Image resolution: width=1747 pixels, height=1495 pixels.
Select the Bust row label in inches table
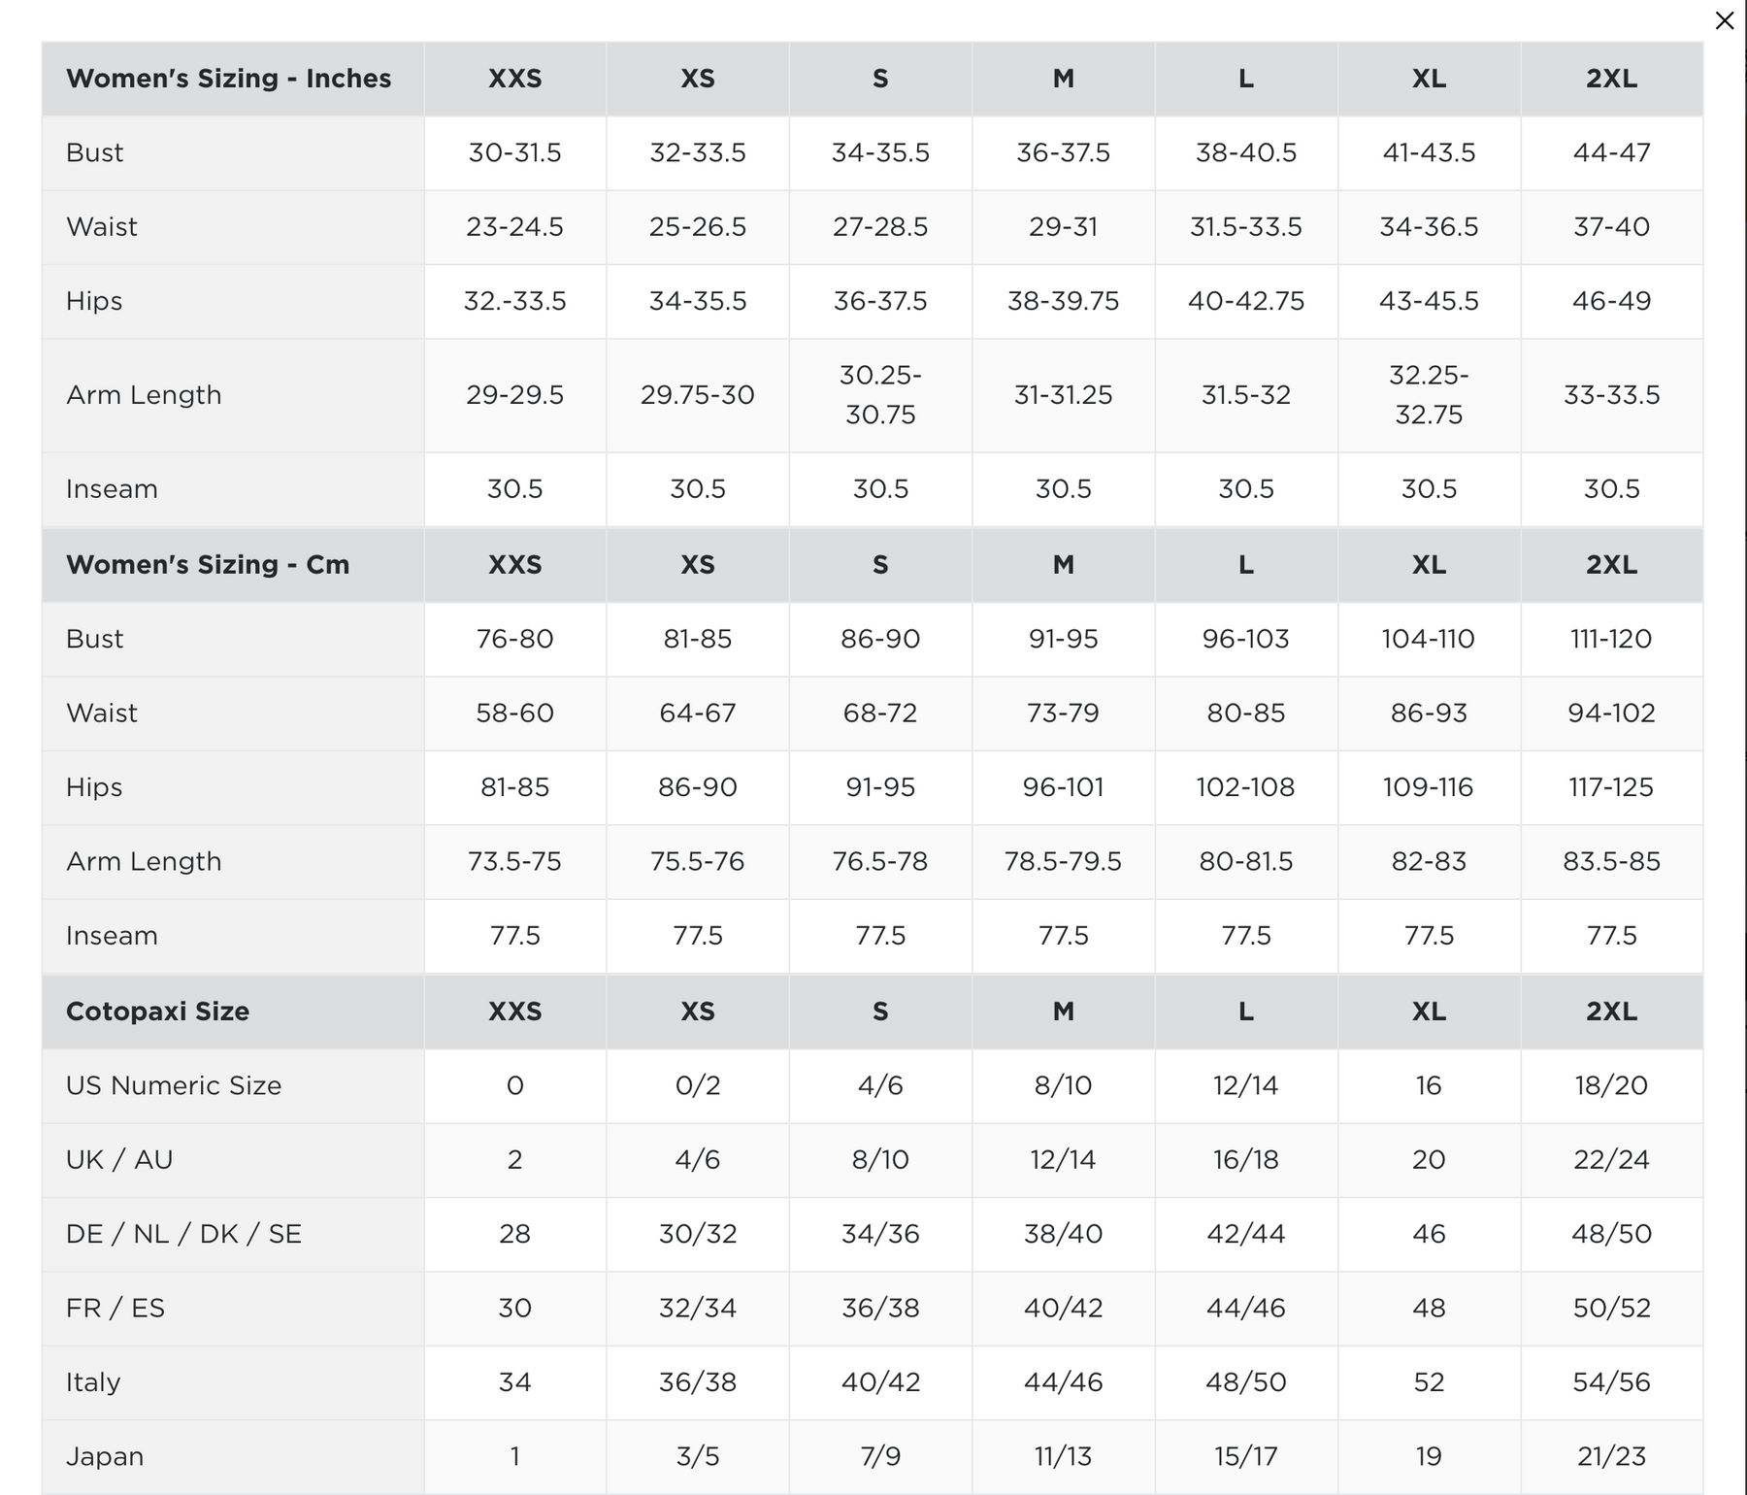click(x=95, y=153)
